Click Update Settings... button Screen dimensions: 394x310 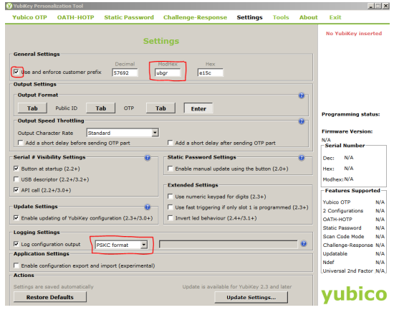[x=251, y=297]
